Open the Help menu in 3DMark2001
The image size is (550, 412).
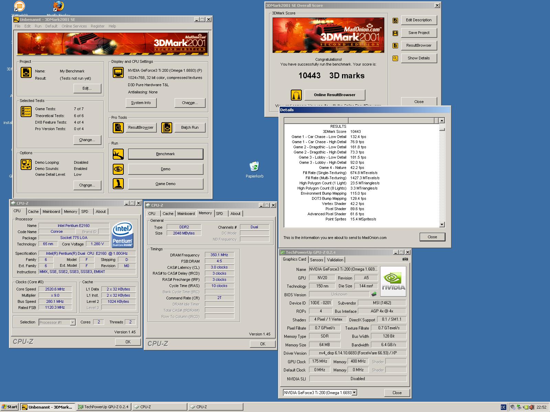(112, 26)
